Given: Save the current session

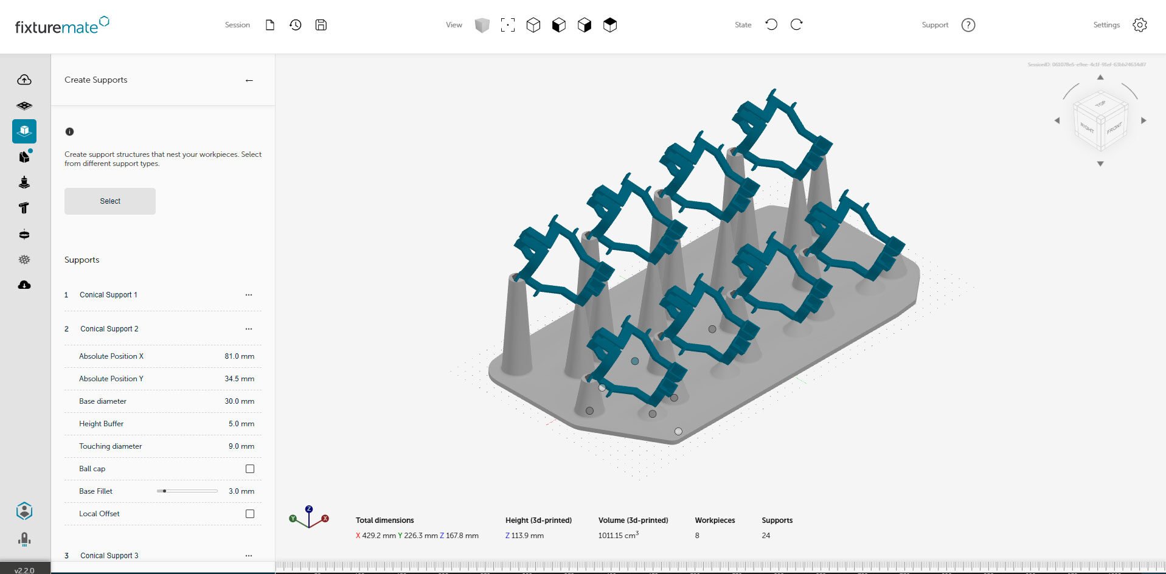Looking at the screenshot, I should pos(321,25).
